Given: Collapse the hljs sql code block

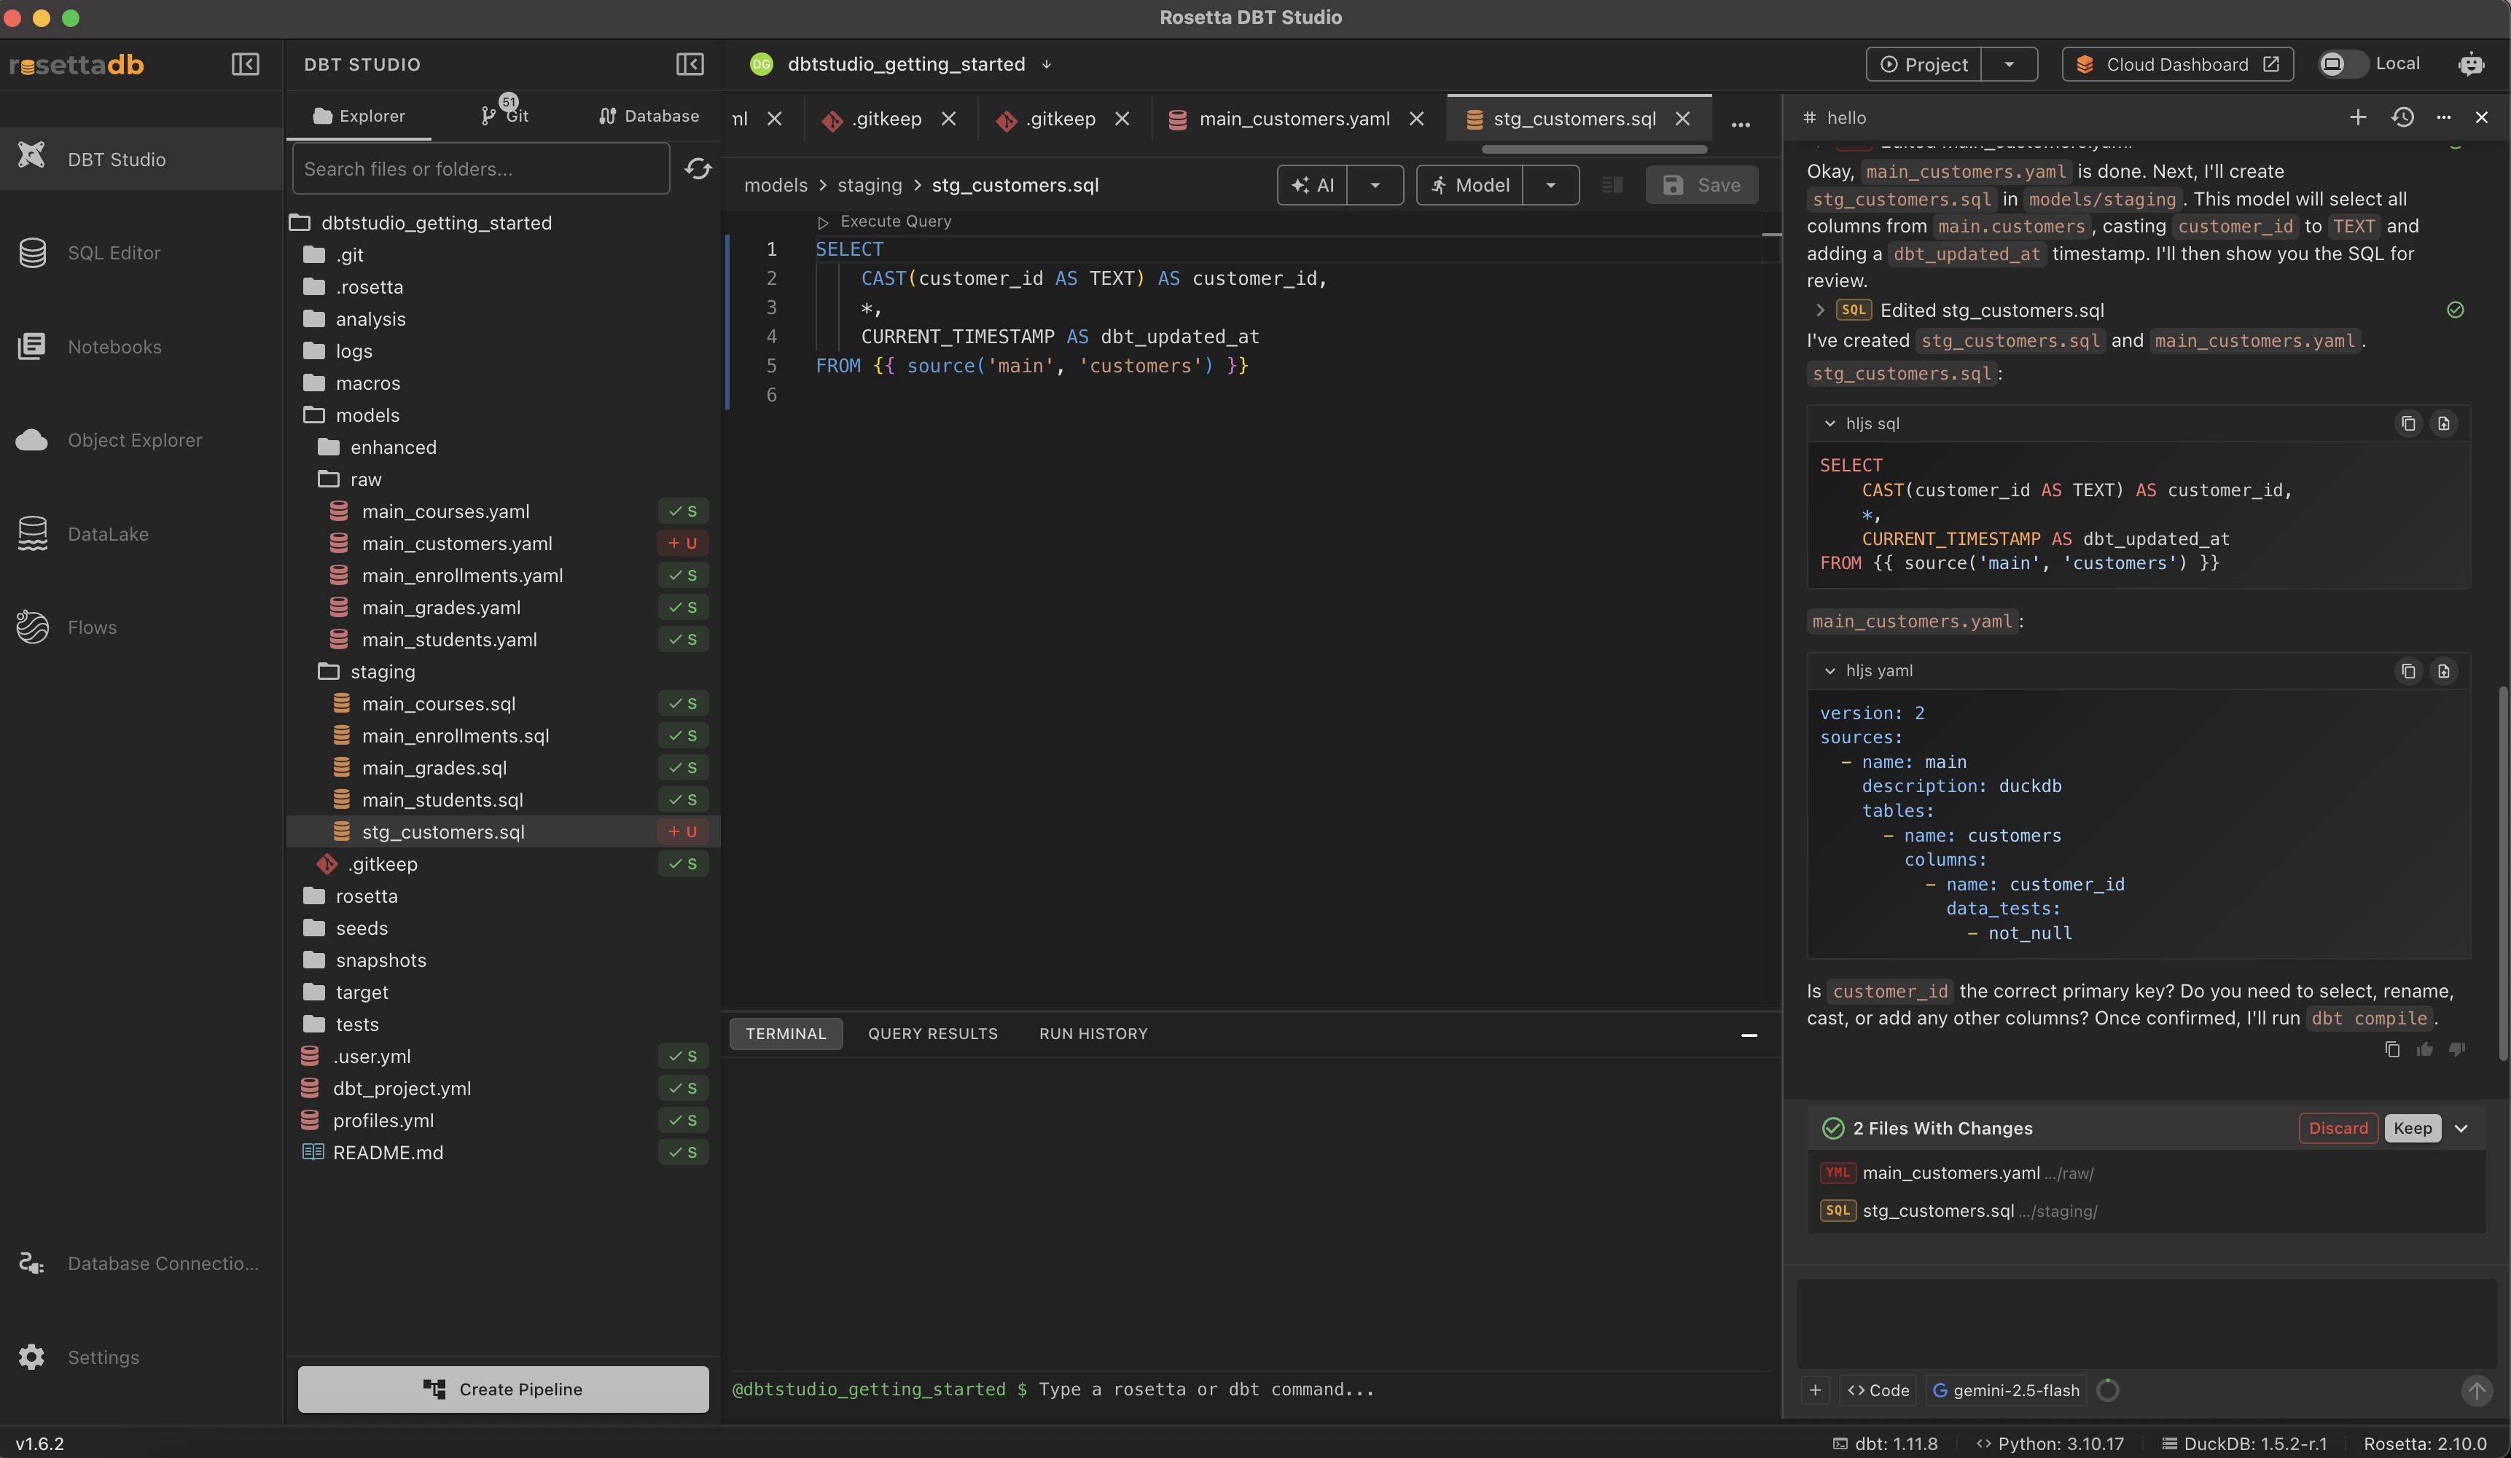Looking at the screenshot, I should point(1829,423).
